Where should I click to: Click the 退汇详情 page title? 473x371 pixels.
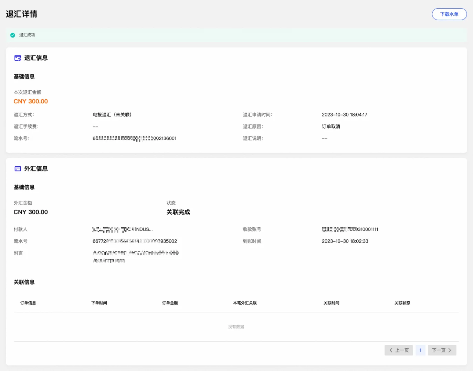click(21, 14)
